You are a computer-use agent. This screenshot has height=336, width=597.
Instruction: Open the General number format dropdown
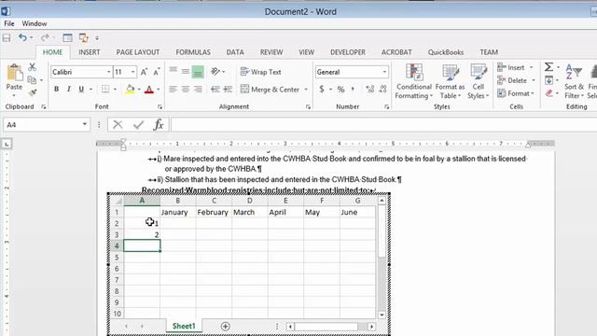click(384, 72)
